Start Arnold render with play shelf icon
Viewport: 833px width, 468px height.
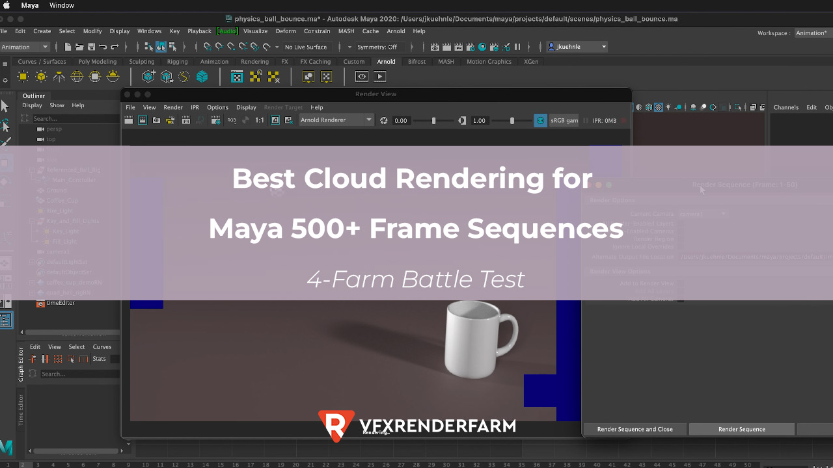[379, 77]
